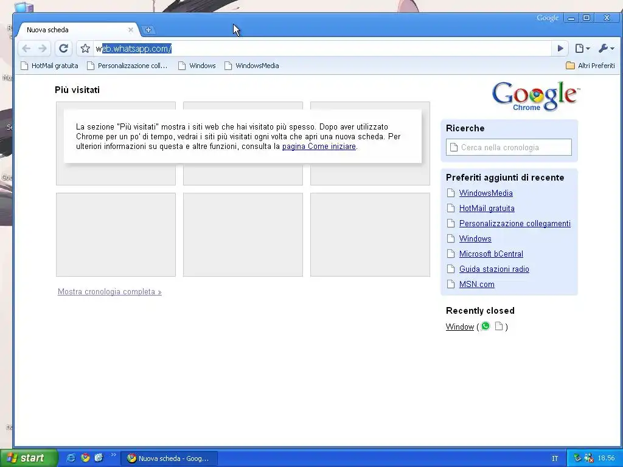Launch Chrome from quick launch
Screen dimensions: 623x467
(85, 458)
